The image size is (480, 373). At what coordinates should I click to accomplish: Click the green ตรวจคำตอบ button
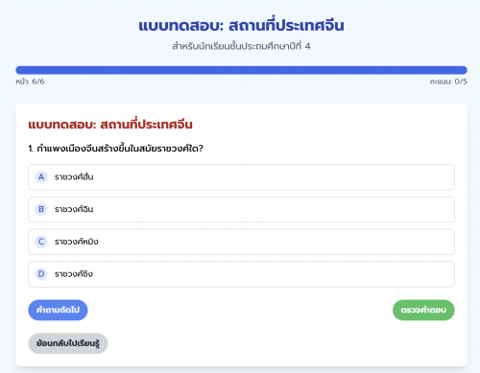[423, 310]
